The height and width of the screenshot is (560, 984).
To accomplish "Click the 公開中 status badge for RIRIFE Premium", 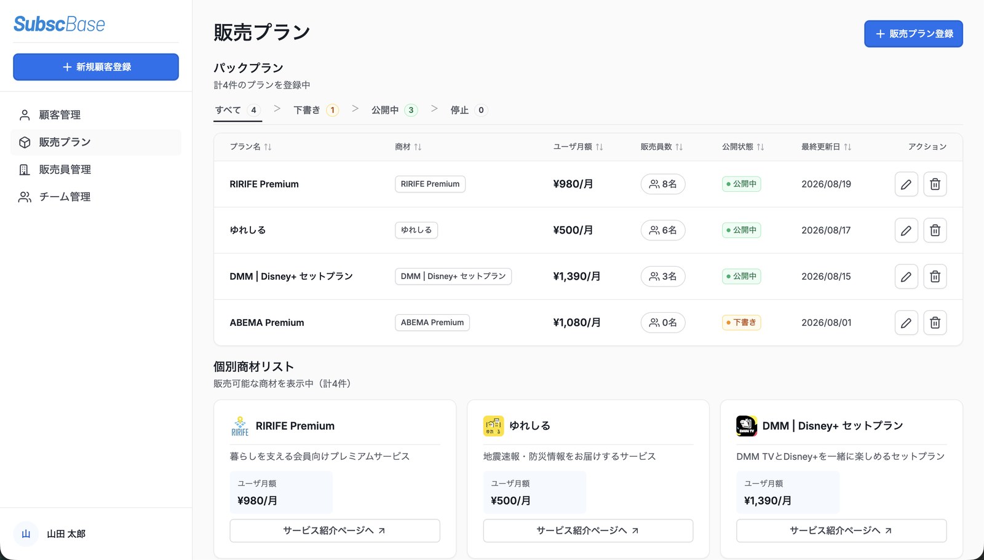I will point(741,184).
